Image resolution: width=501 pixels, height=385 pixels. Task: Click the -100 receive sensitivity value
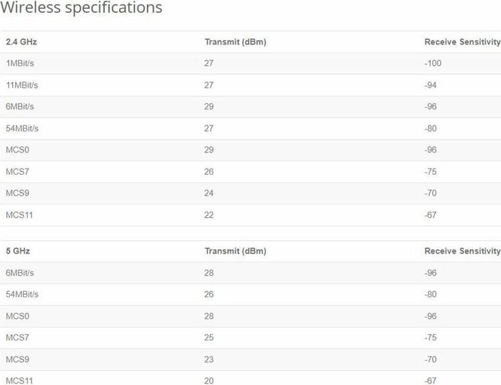[433, 64]
